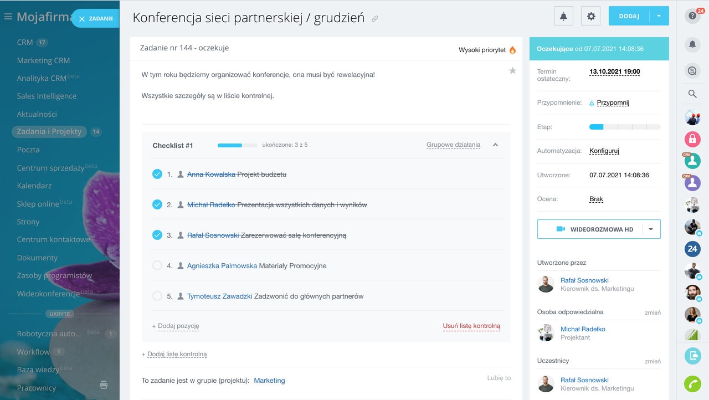Click the 'Dodaj listę kontrolną' link
709x400 pixels.
(177, 354)
